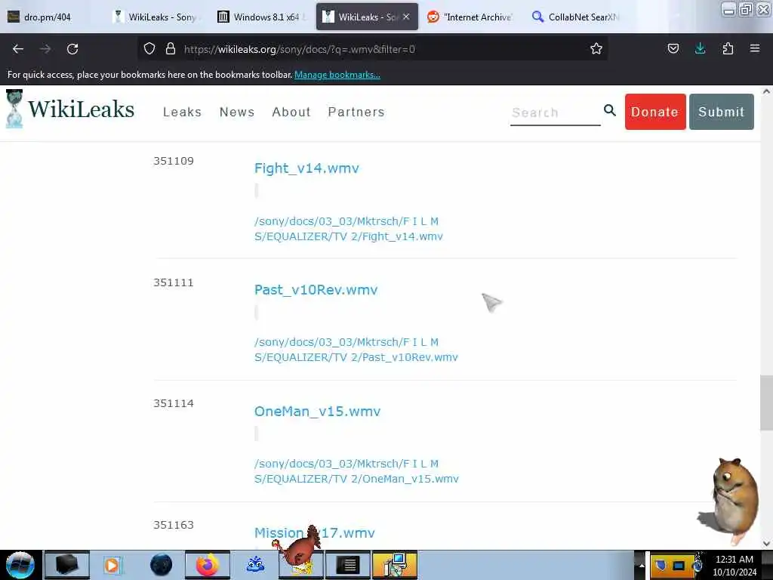This screenshot has width=773, height=580.
Task: Switch to the "Internet Archive" tab
Action: [x=470, y=17]
